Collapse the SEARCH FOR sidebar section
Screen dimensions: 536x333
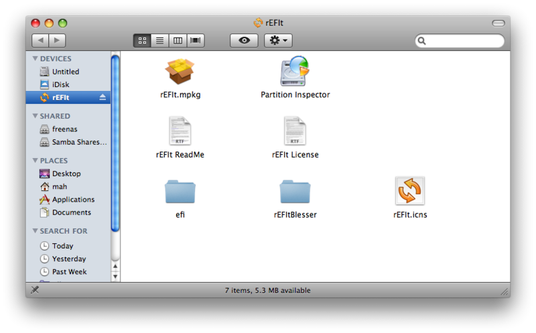[x=35, y=230]
